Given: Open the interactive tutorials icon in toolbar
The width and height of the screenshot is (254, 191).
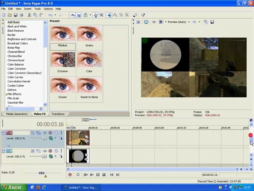Looking at the screenshot, I should click(x=135, y=15).
